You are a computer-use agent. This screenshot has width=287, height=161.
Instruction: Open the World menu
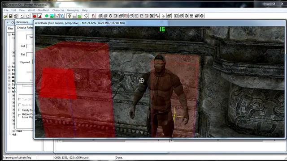(31, 10)
